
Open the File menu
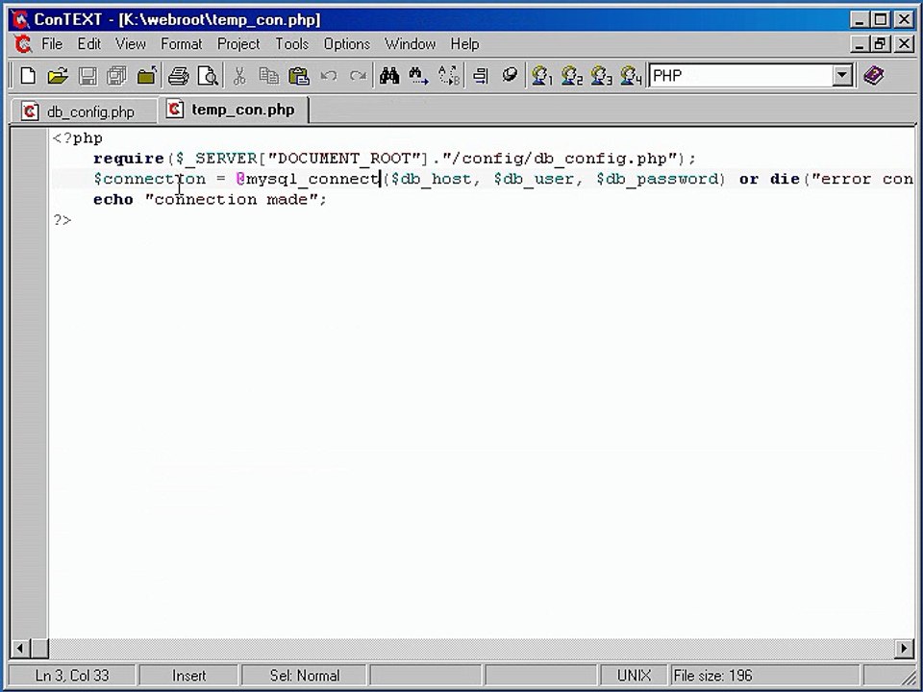pyautogui.click(x=52, y=44)
